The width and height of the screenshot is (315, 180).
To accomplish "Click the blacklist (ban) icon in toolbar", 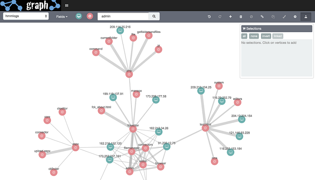I will click(x=251, y=16).
